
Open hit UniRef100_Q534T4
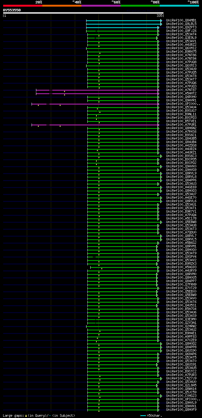tap(181, 34)
